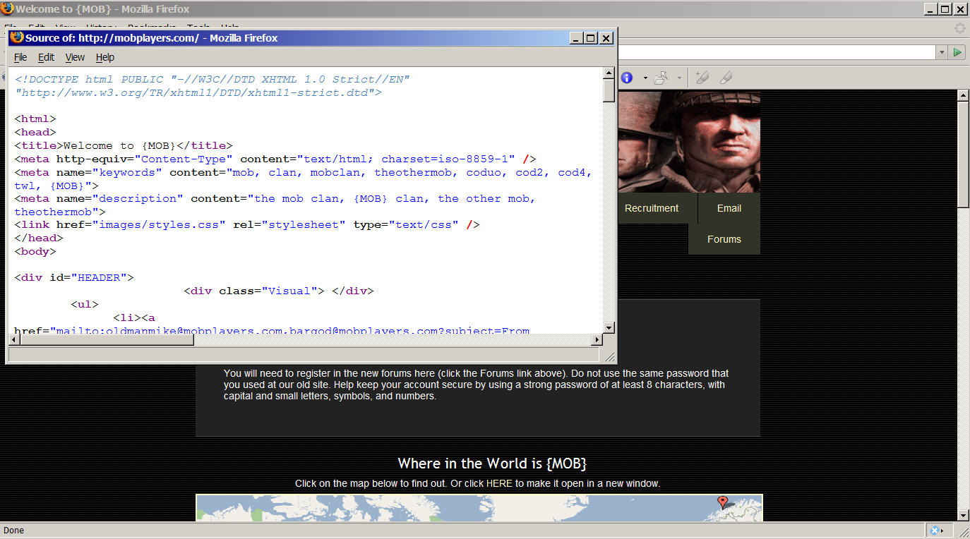Open the Forums navigation link

click(724, 239)
